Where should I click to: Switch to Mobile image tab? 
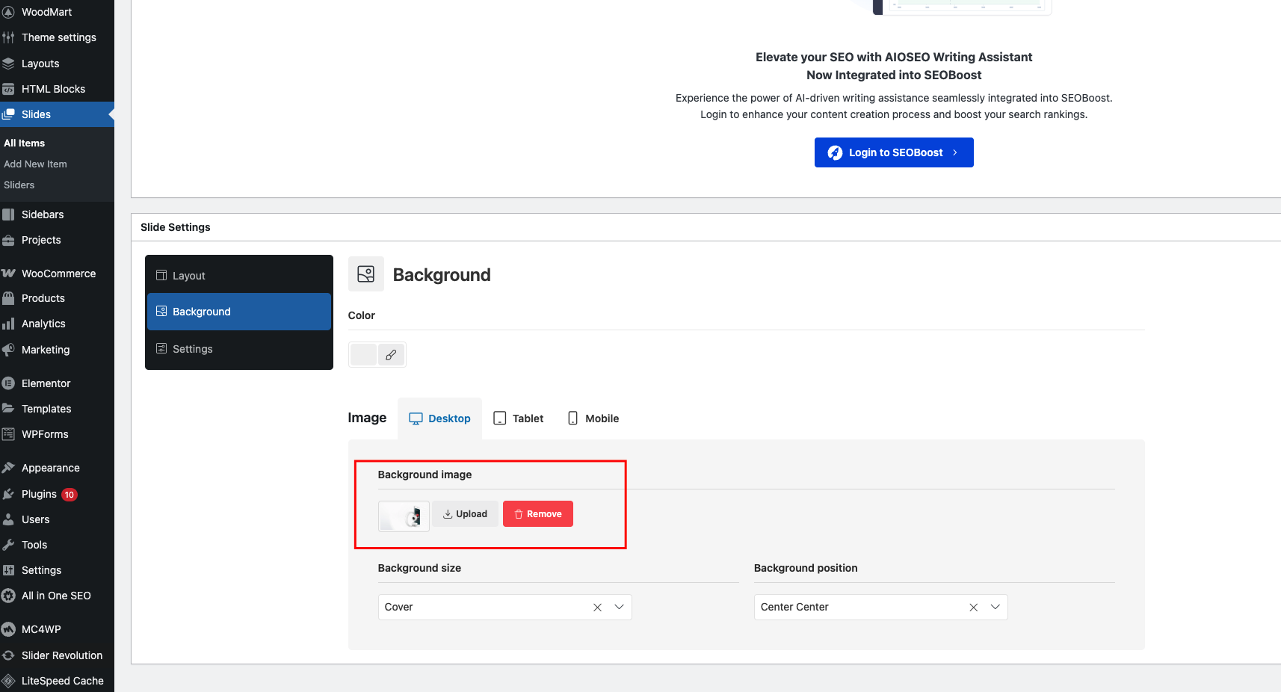point(593,418)
